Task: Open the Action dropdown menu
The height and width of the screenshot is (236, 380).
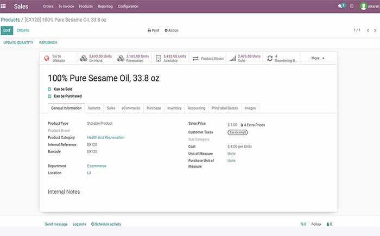Action: click(x=172, y=30)
